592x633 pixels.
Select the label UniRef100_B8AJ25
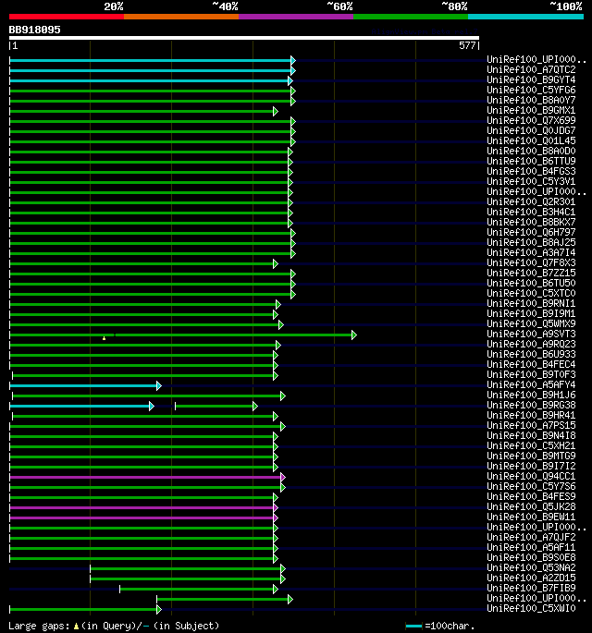point(531,242)
